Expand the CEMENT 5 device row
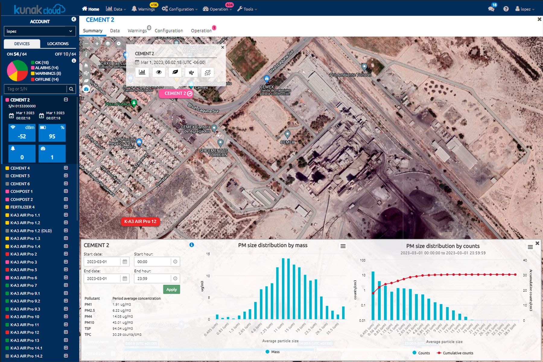 point(66,176)
